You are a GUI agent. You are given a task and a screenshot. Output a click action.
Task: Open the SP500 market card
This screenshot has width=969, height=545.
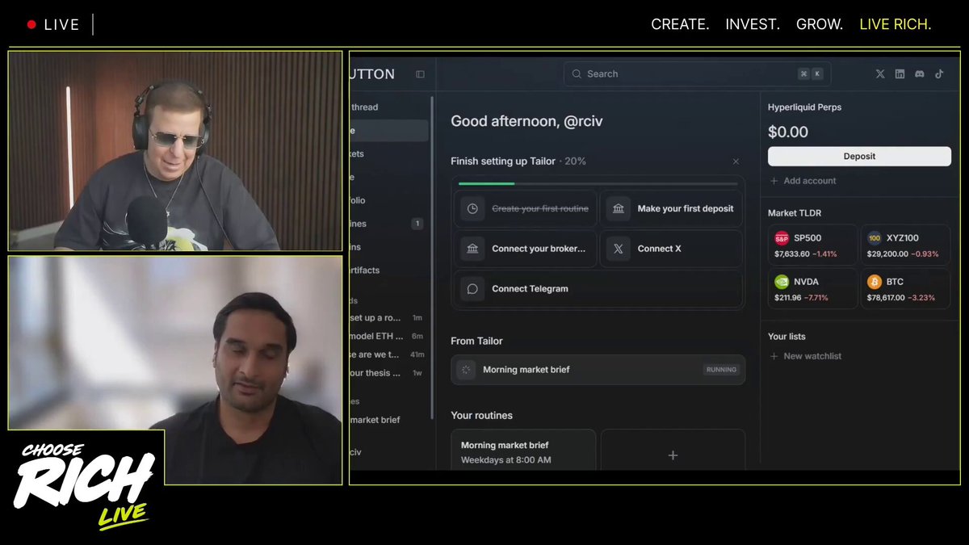coord(813,245)
